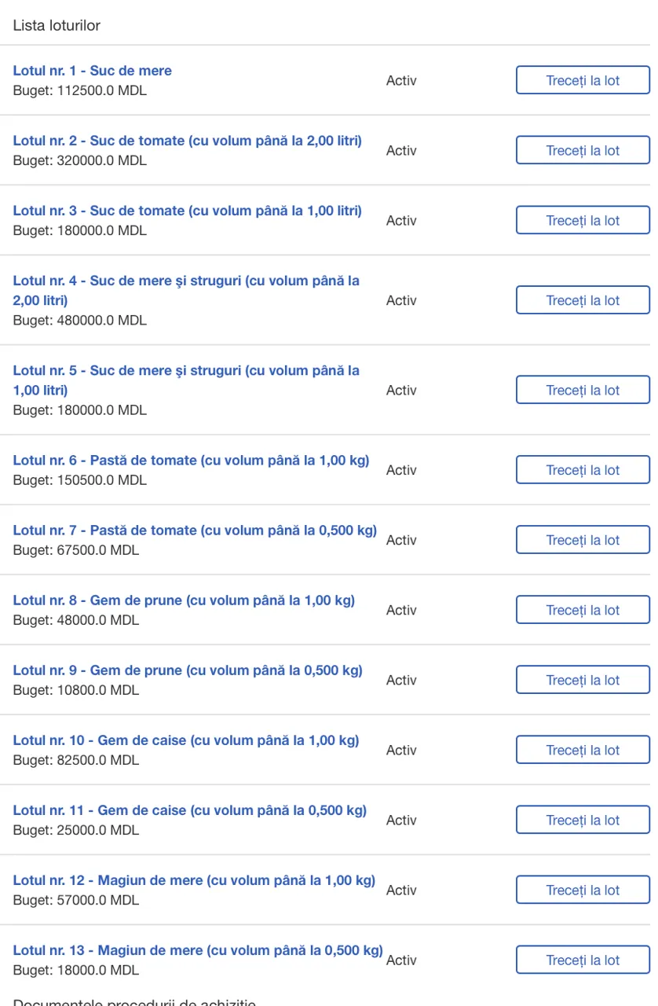
Task: Open the Lotul nr. 1 Suc de mere link
Action: pyautogui.click(x=92, y=71)
